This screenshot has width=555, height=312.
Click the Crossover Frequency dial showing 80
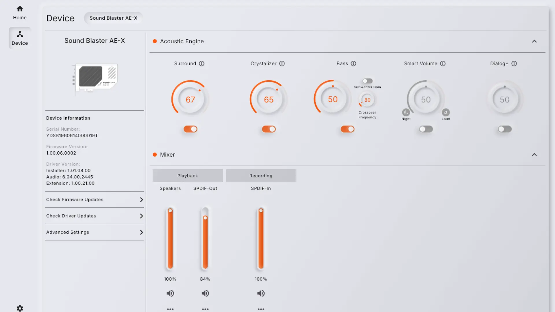pyautogui.click(x=367, y=100)
